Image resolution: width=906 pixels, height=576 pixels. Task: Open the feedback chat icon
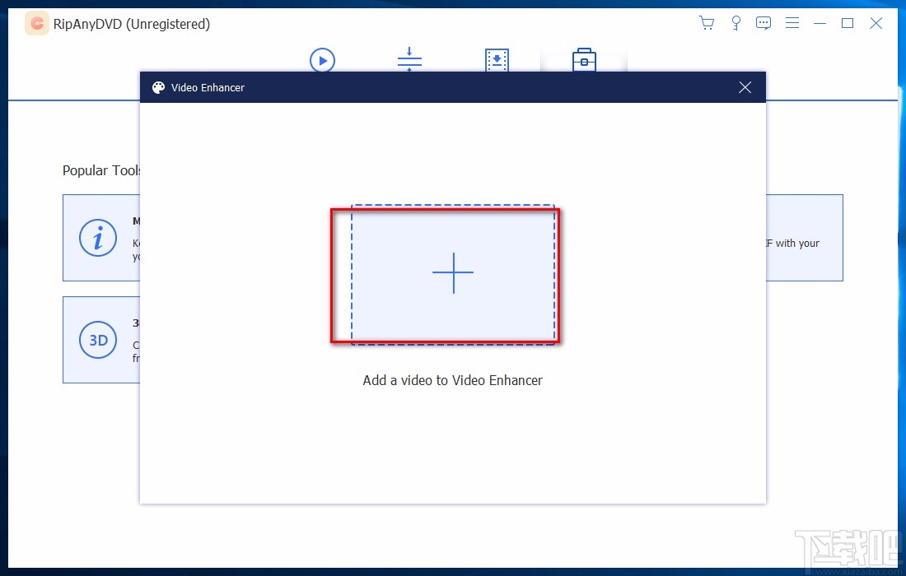[764, 23]
